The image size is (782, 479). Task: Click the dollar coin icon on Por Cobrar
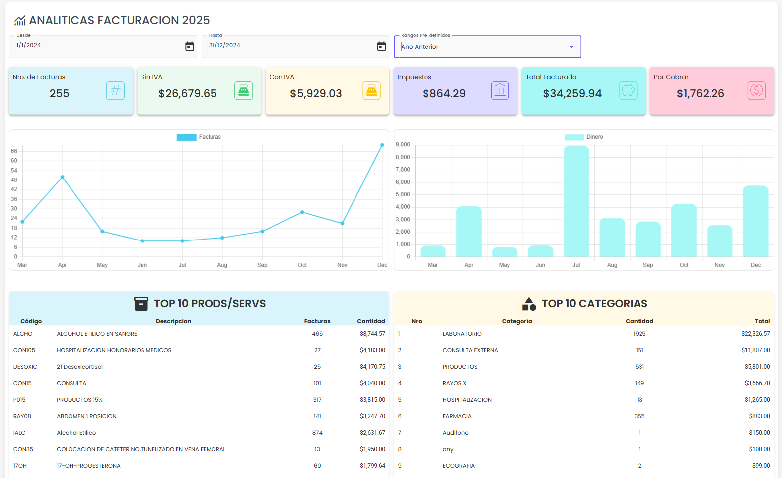(x=756, y=91)
